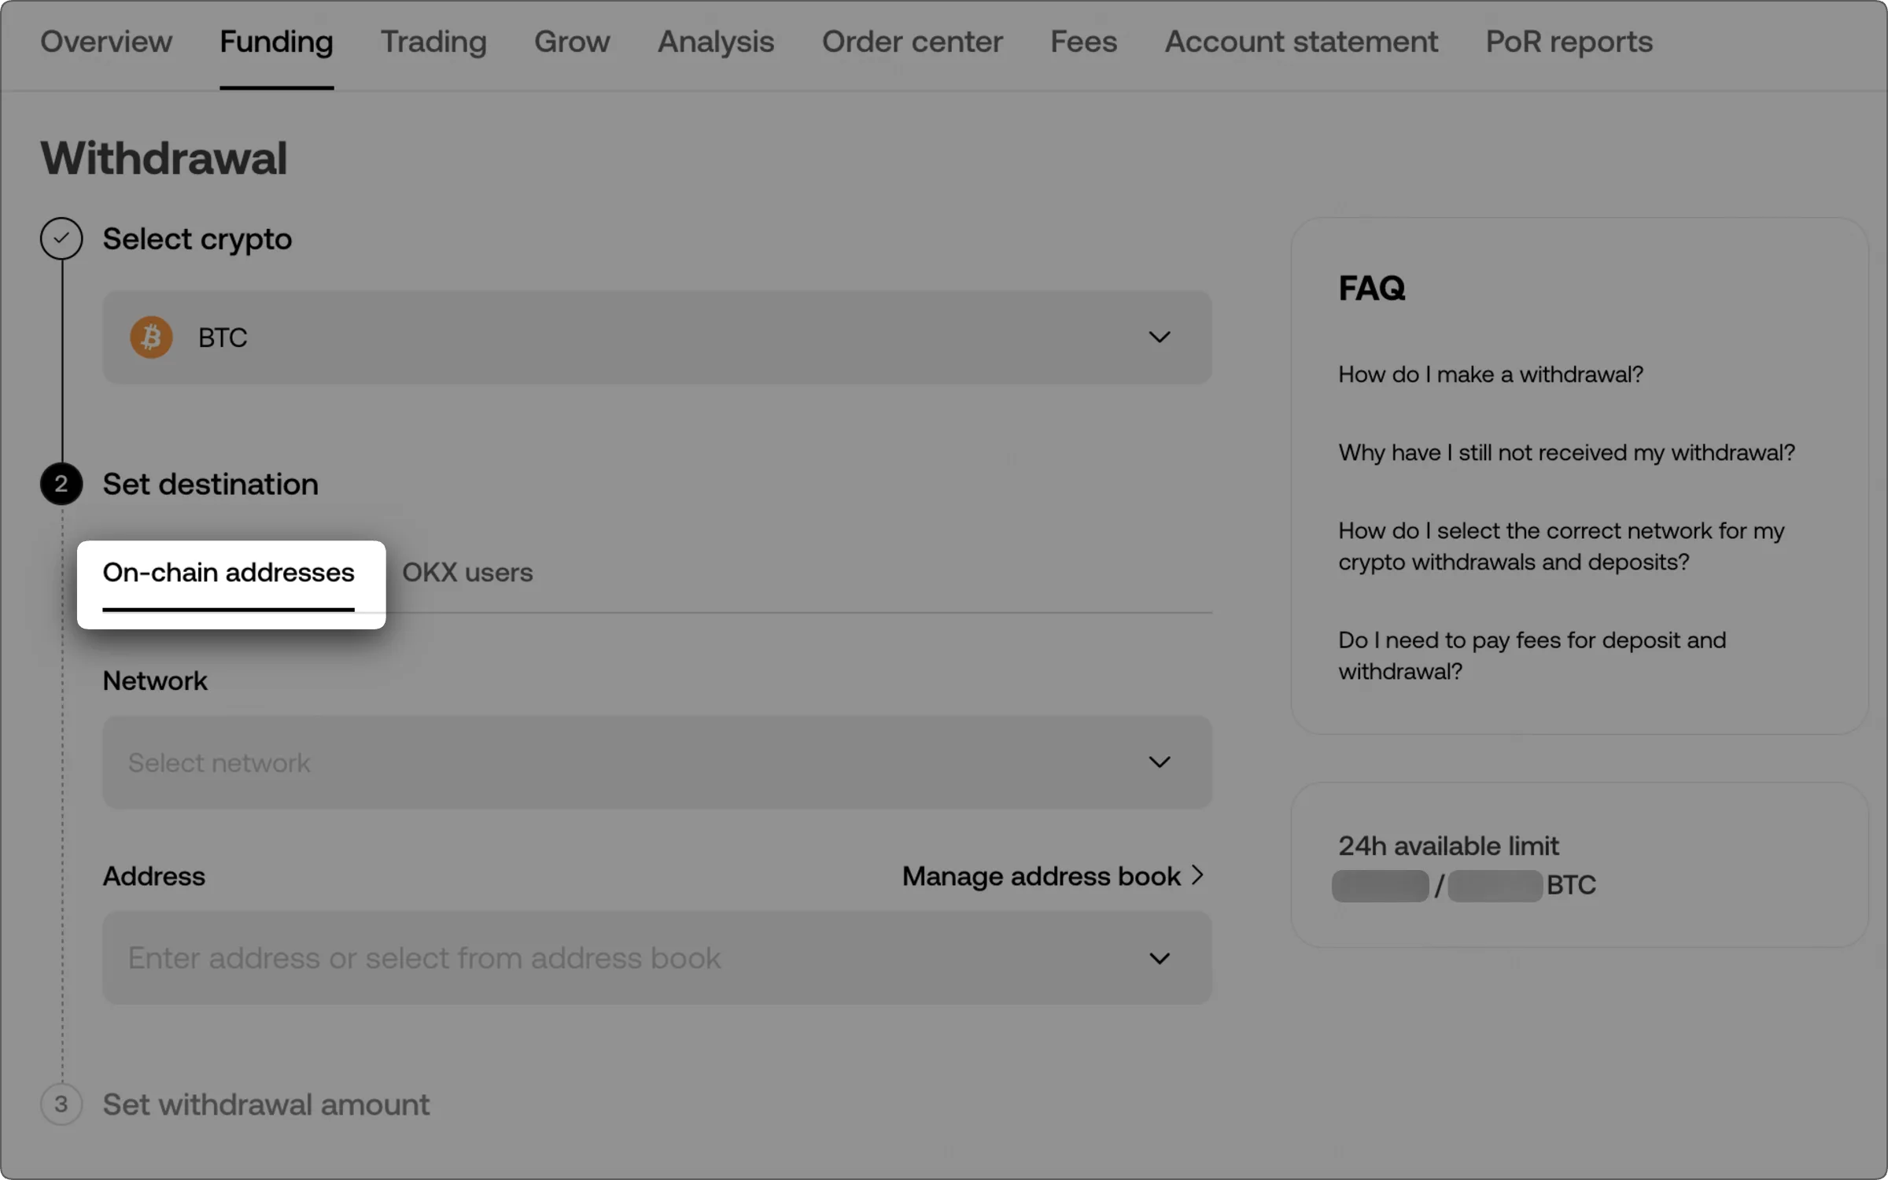The image size is (1888, 1180).
Task: Open the Select network dropdown
Action: [657, 762]
